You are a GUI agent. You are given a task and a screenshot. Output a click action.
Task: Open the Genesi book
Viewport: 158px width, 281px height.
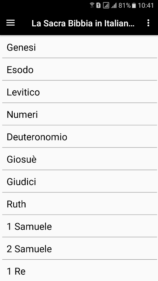80,47
